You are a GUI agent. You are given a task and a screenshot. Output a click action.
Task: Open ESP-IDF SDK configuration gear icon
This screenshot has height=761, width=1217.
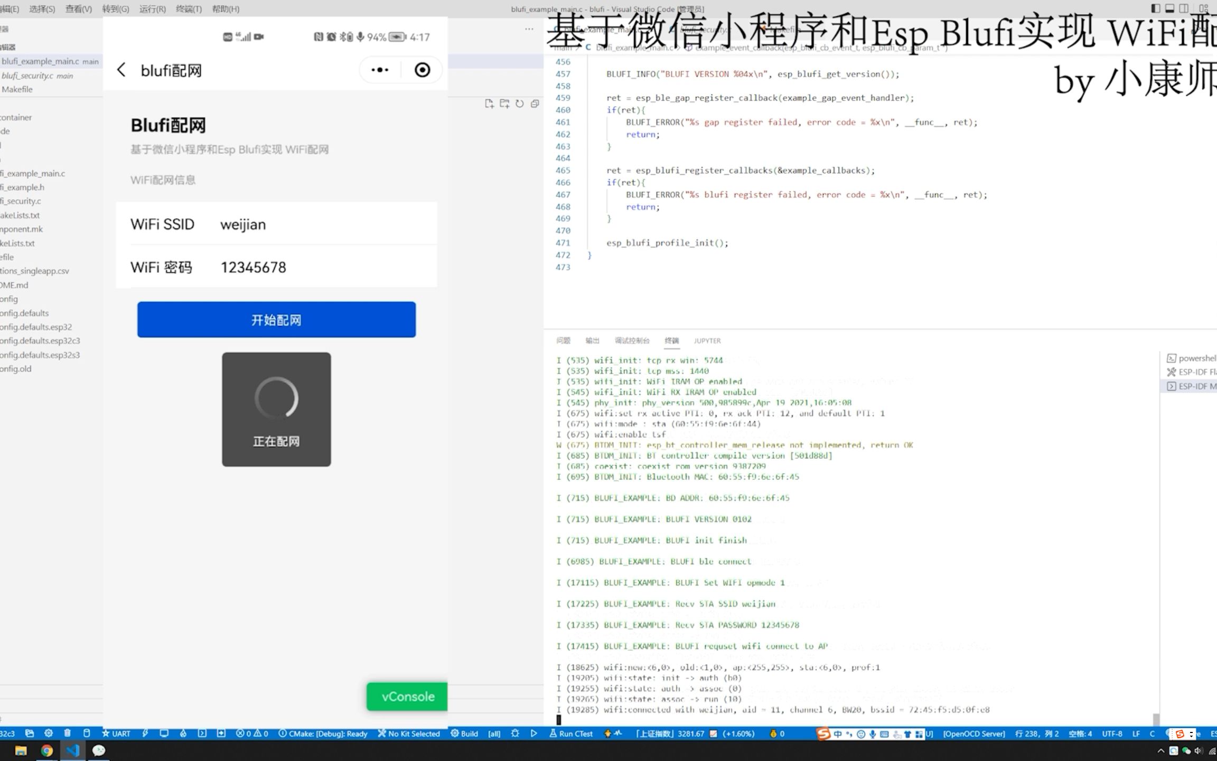49,733
